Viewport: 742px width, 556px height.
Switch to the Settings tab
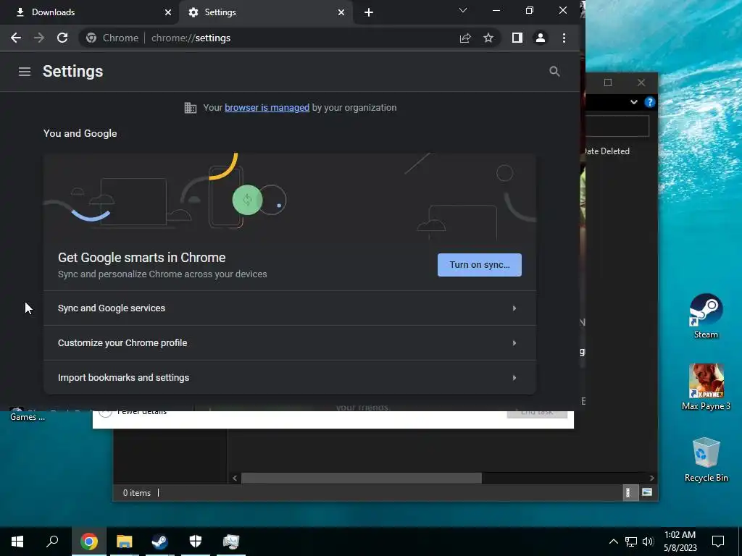266,12
